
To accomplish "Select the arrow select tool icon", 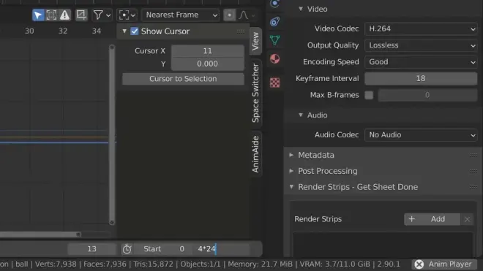I will (38, 15).
